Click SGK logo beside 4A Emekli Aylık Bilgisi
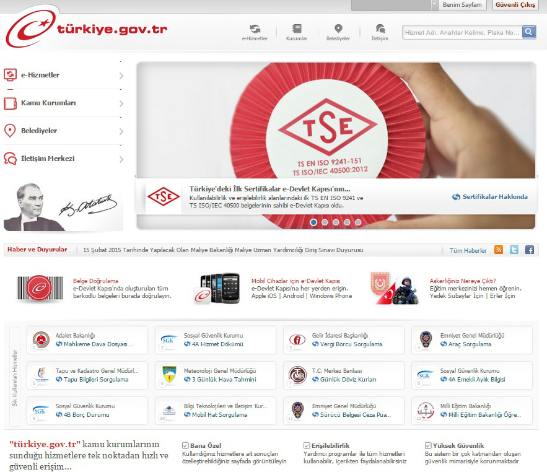 coord(424,375)
